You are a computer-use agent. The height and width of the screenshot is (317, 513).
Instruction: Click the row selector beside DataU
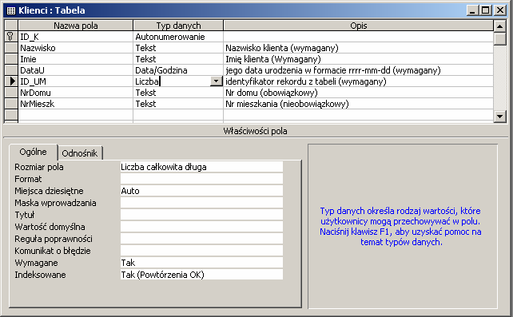(x=11, y=70)
